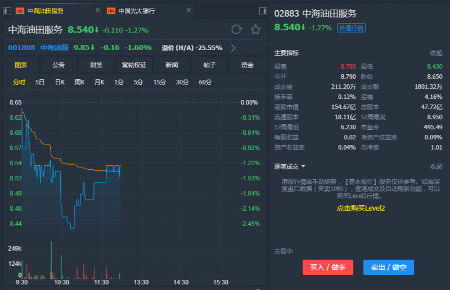This screenshot has height=290, width=450.
Task: Collapse the 主要指标 section via 收起
Action: pos(436,53)
